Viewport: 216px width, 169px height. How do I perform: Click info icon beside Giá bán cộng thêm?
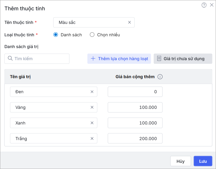(160, 77)
